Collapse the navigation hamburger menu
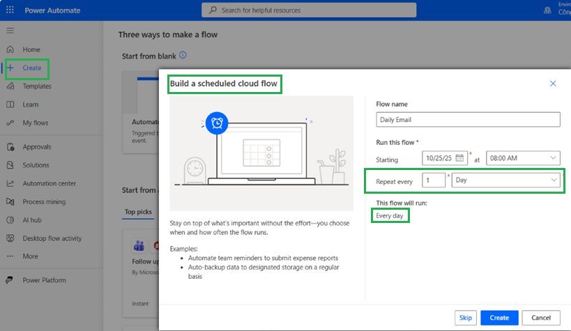 point(10,31)
